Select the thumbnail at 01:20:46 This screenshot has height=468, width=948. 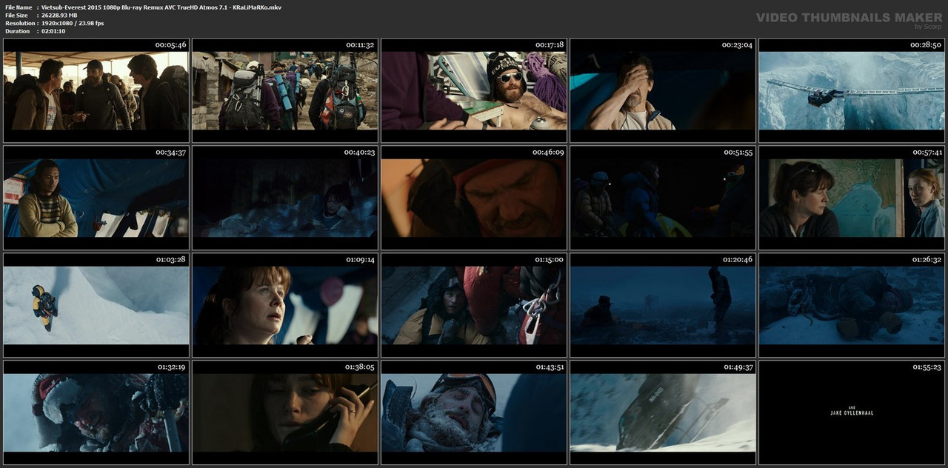coord(663,305)
